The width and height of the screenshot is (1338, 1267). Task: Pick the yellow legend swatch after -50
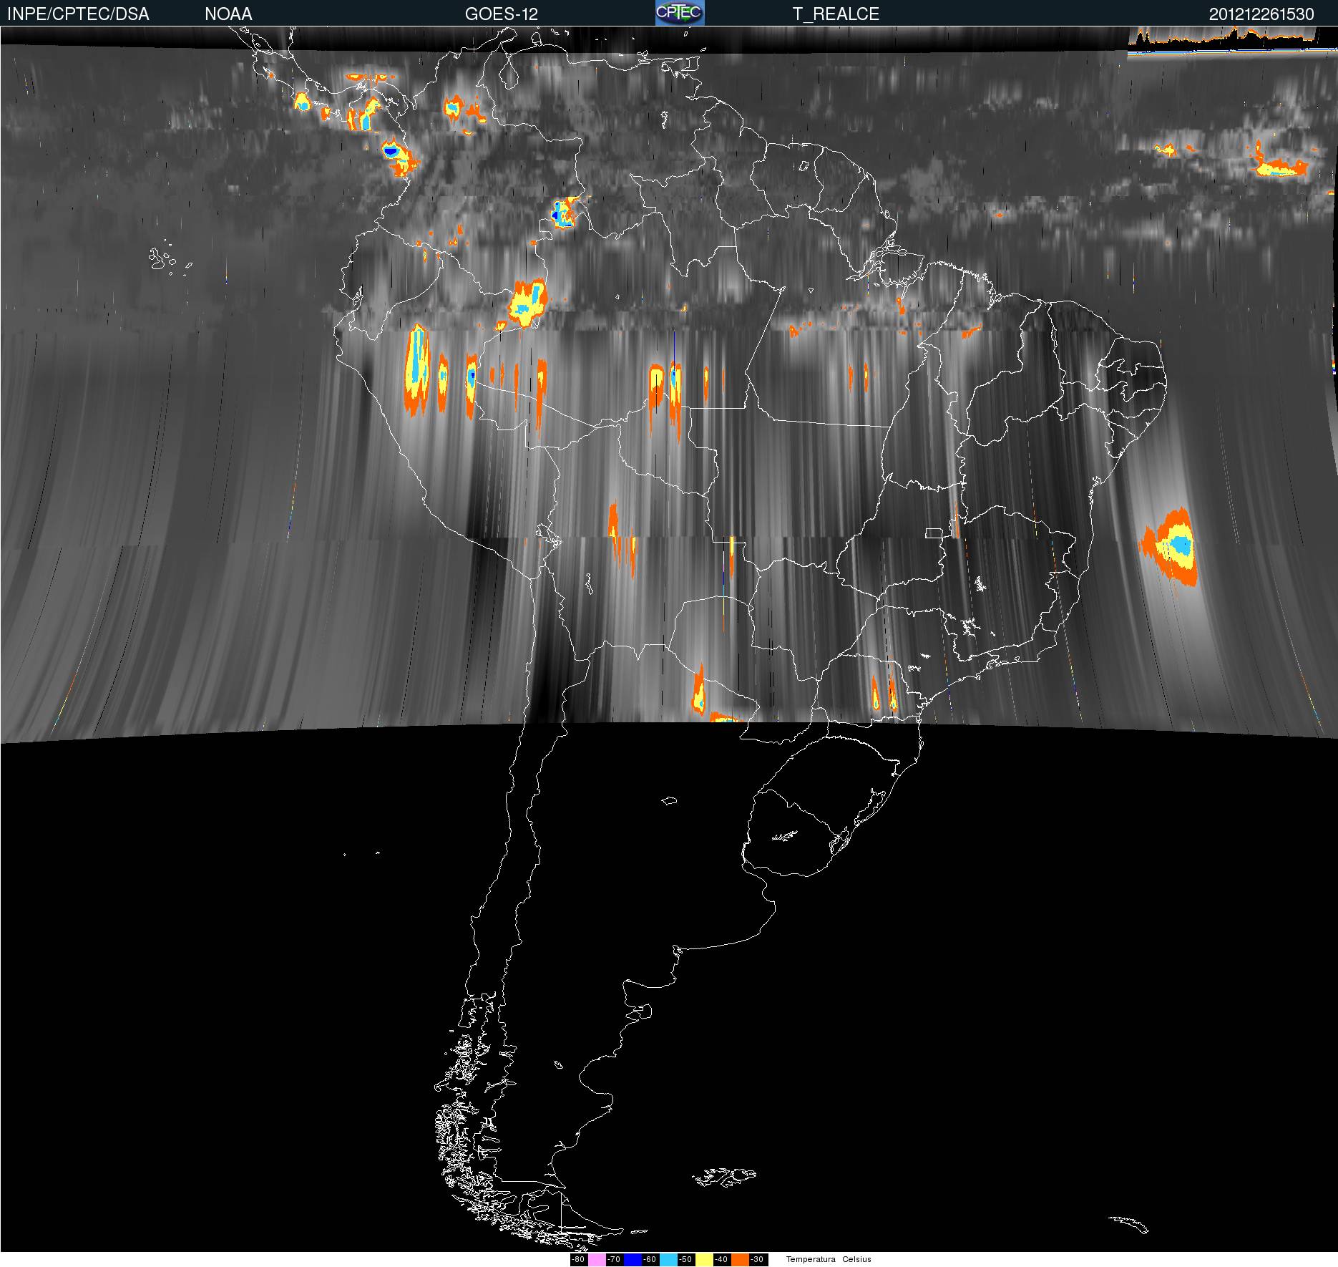pos(704,1260)
